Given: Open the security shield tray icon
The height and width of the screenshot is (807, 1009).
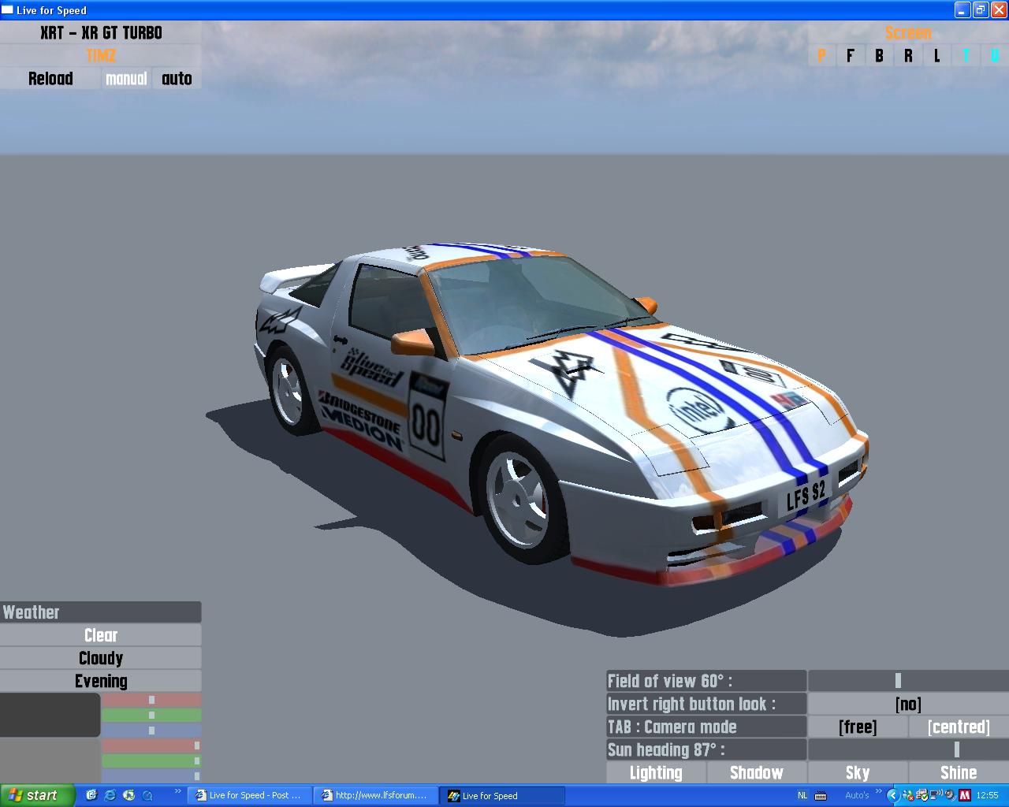Looking at the screenshot, I should click(x=922, y=796).
